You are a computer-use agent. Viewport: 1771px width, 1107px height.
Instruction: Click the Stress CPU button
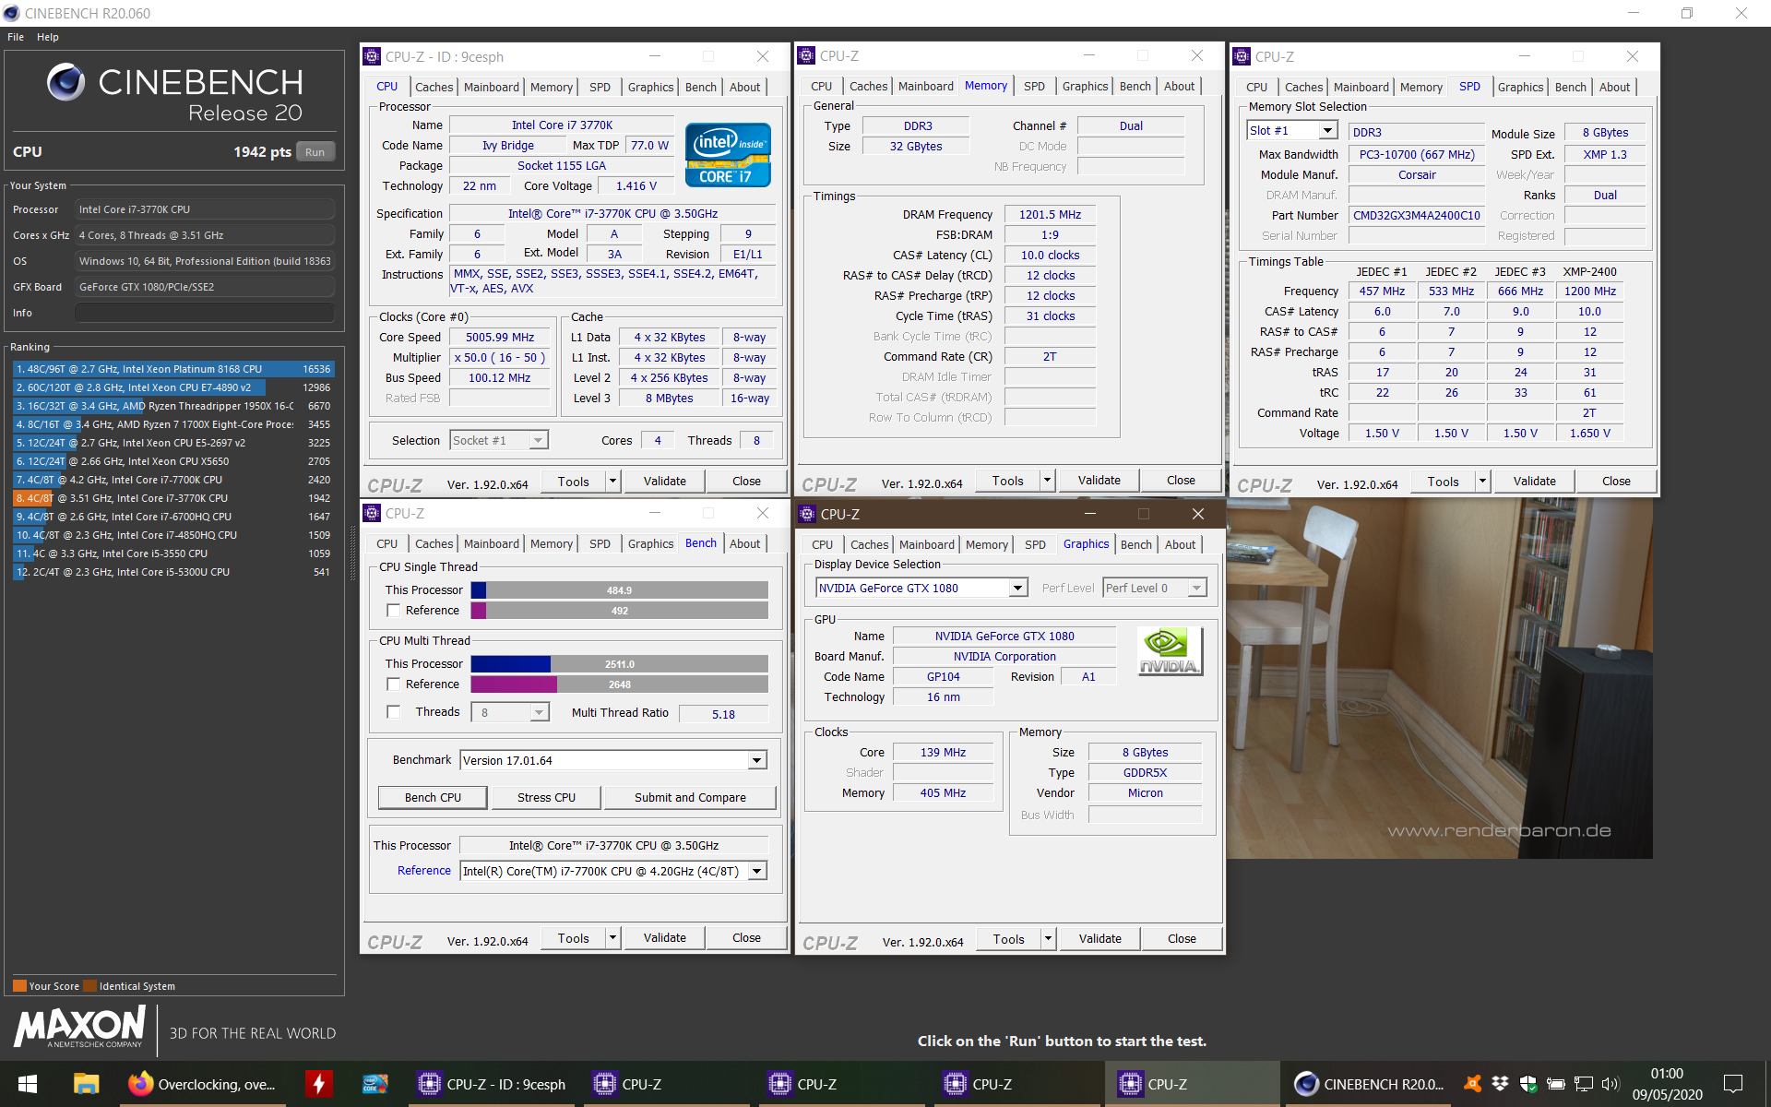pyautogui.click(x=546, y=797)
